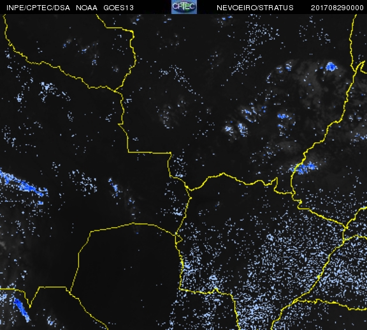This screenshot has width=367, height=330.
Task: Select the GOES13 satellite label
Action: 119,8
